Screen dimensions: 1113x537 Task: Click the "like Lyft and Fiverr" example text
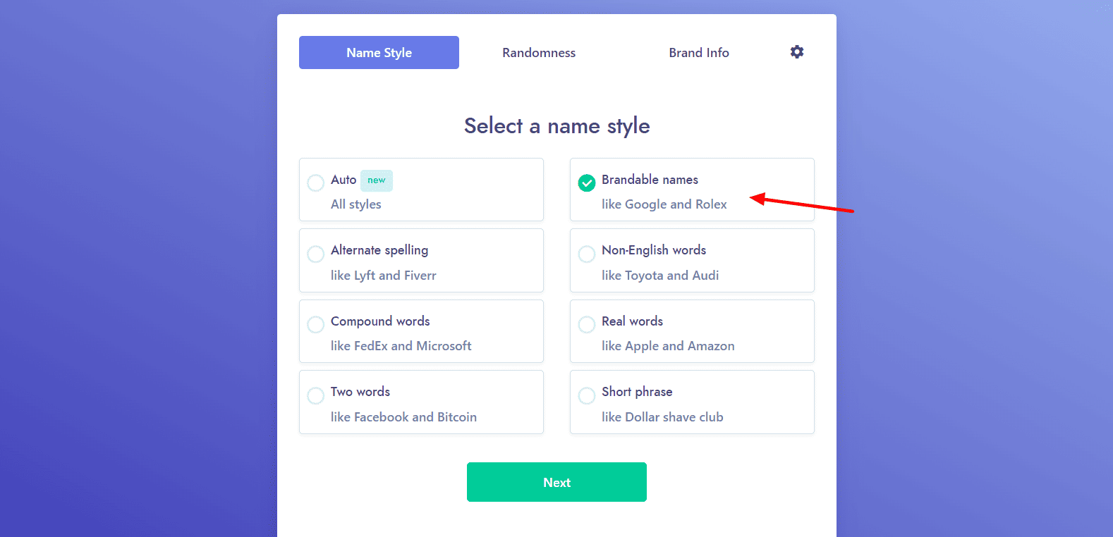[x=384, y=276]
